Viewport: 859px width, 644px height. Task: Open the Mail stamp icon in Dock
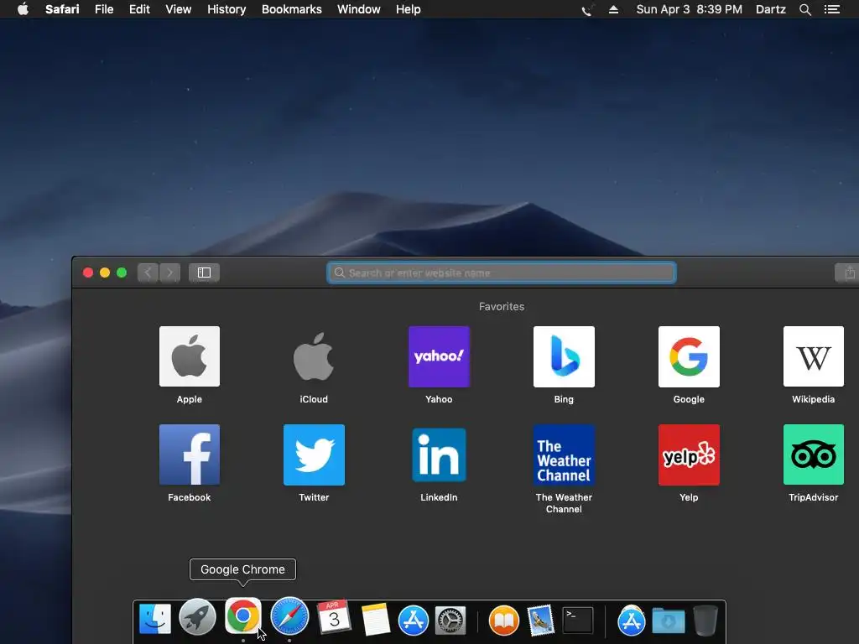(541, 620)
